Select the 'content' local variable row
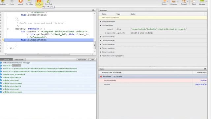 pos(153,29)
